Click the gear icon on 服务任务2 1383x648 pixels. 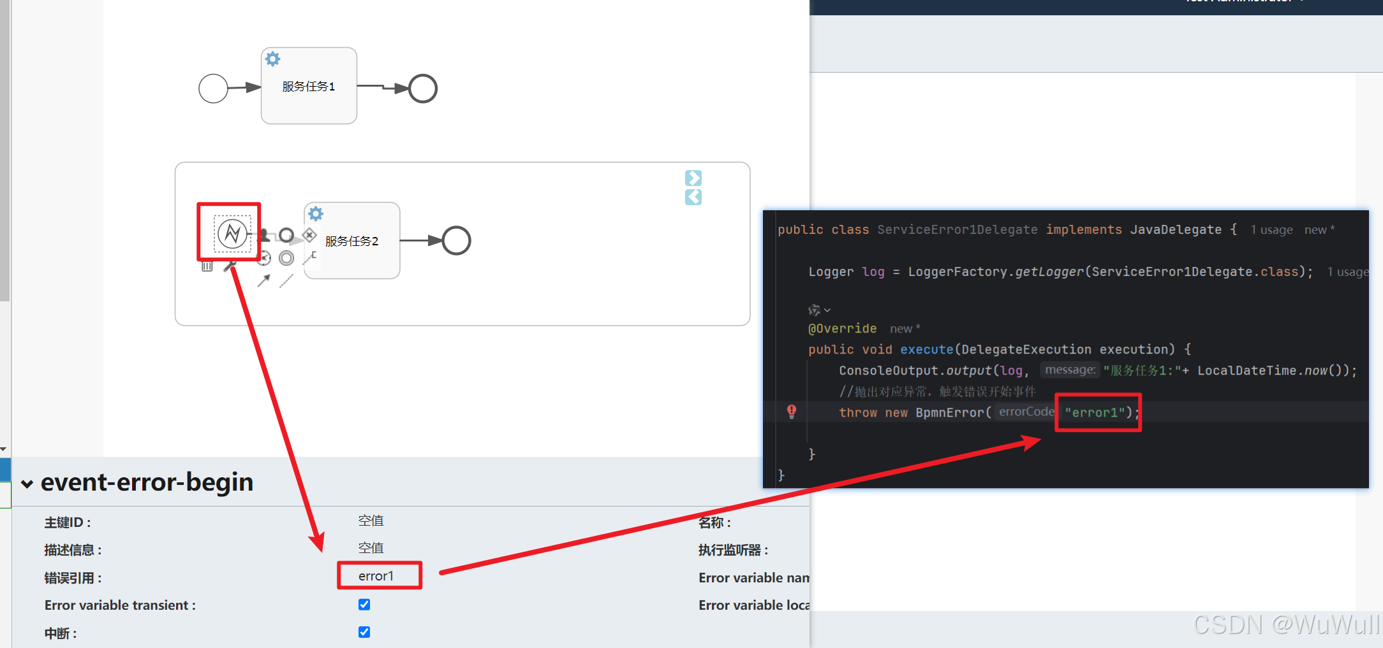(316, 213)
